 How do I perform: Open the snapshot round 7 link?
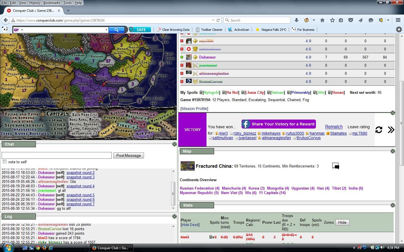click(x=81, y=204)
